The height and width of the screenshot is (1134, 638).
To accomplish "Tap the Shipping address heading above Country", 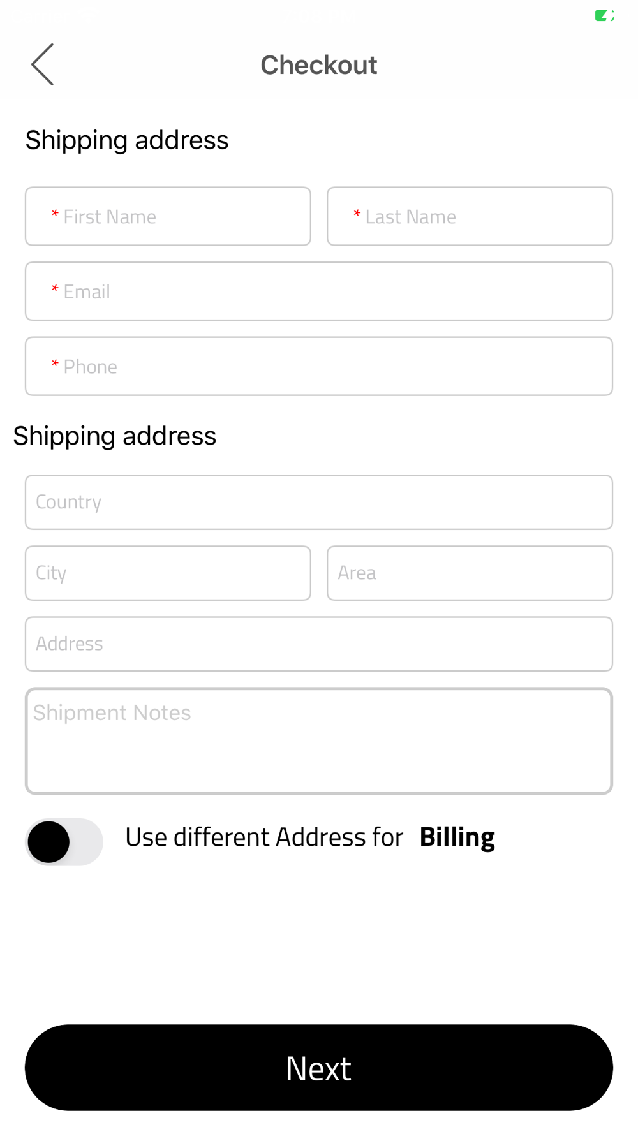I will [115, 436].
